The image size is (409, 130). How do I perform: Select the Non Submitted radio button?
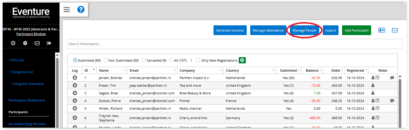(106, 60)
